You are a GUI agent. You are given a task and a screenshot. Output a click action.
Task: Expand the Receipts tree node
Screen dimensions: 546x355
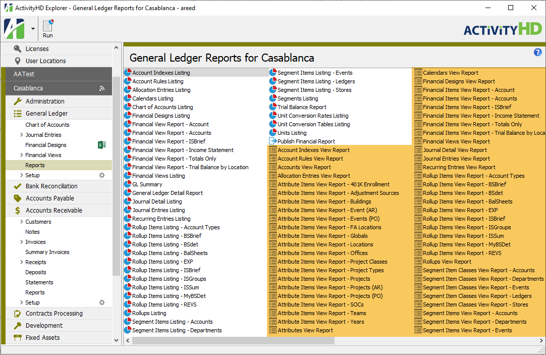(22, 262)
